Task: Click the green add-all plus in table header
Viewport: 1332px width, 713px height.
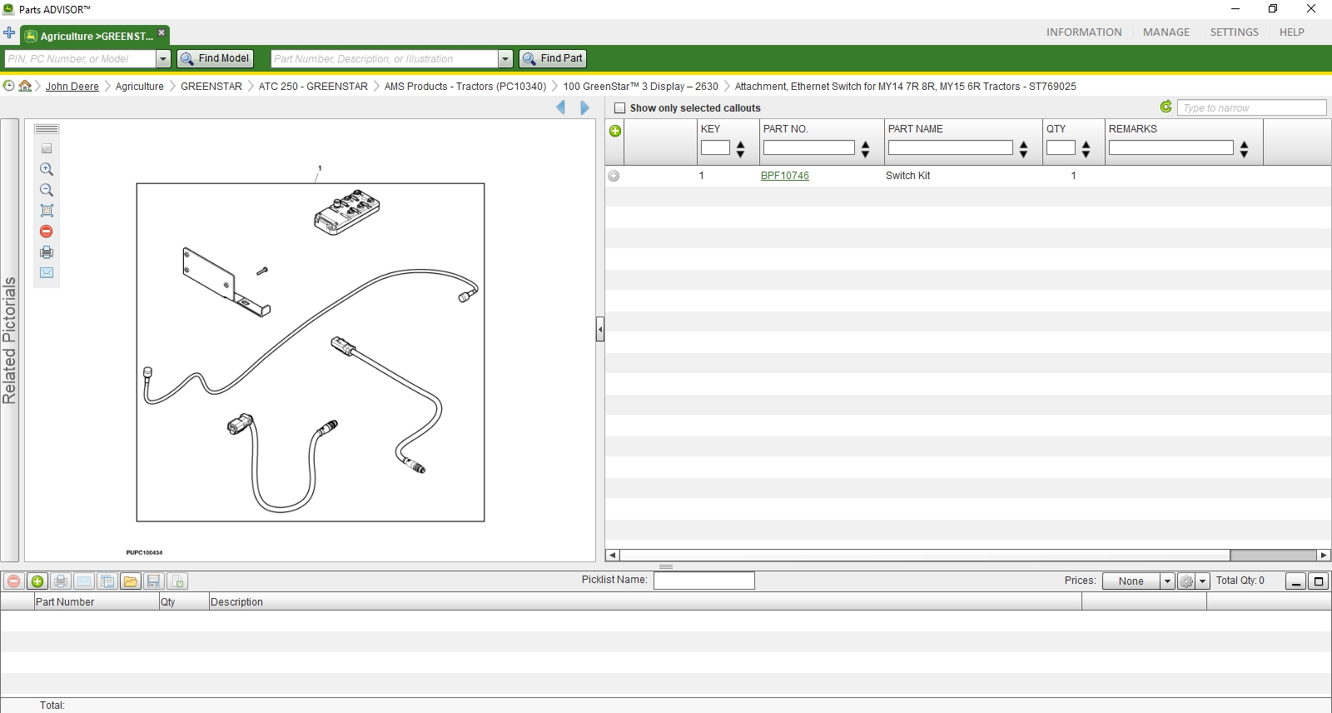Action: click(x=615, y=131)
